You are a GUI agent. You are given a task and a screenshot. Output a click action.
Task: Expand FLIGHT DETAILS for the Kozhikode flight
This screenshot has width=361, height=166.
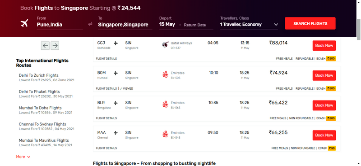(106, 59)
